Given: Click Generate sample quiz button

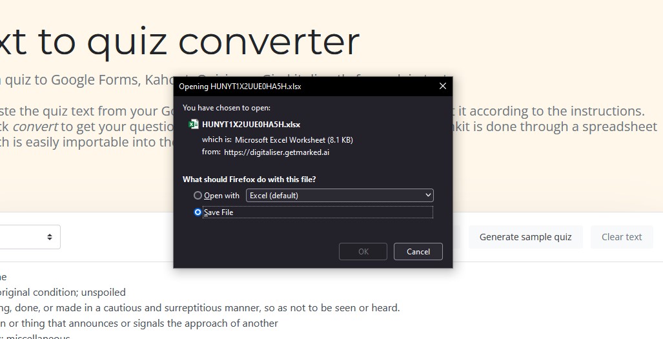Looking at the screenshot, I should tap(525, 237).
